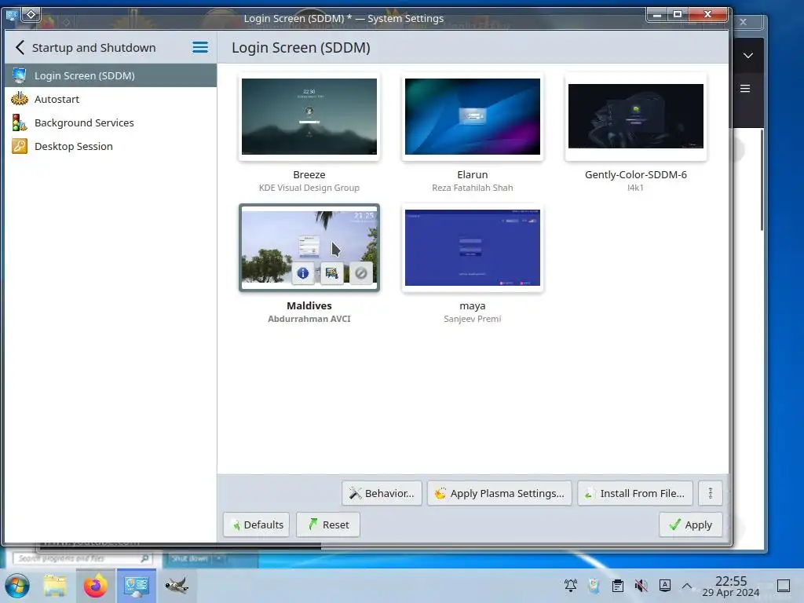Click the scrollbar of the background window

[x=762, y=180]
